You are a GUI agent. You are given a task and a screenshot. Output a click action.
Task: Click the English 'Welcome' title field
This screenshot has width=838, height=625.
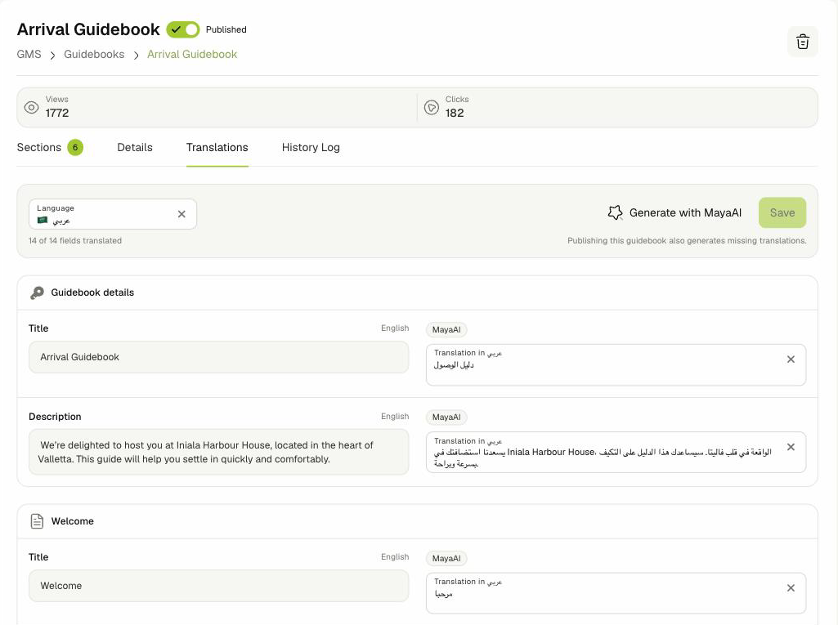point(218,586)
